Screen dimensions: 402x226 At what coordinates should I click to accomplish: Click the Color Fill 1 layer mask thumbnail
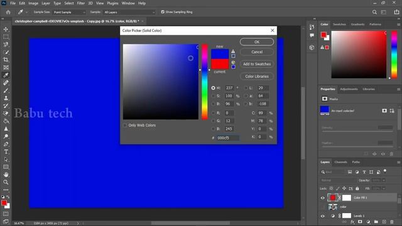pos(347,198)
